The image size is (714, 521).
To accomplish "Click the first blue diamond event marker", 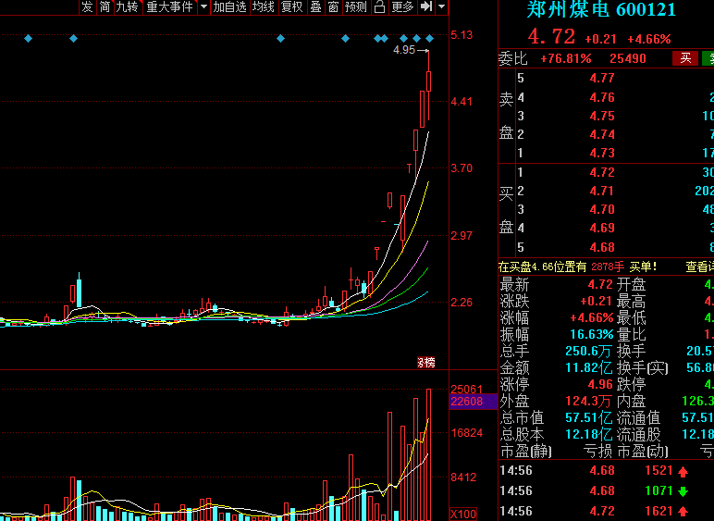I will point(29,39).
